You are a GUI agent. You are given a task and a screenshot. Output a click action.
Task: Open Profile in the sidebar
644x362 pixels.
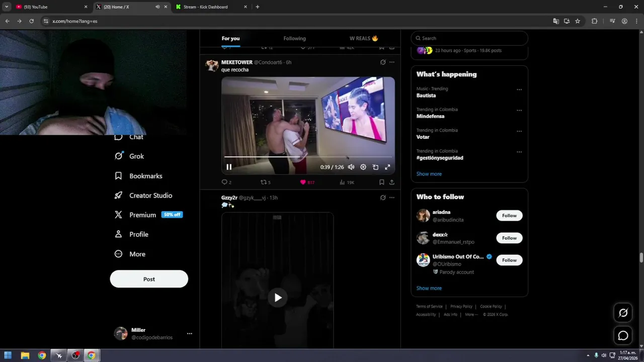pyautogui.click(x=132, y=234)
